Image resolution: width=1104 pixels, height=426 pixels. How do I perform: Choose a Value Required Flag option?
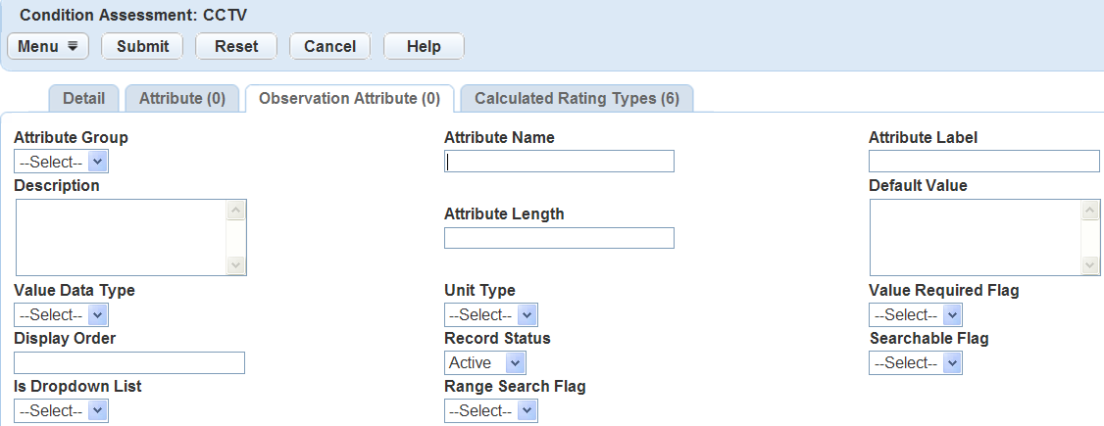(915, 315)
